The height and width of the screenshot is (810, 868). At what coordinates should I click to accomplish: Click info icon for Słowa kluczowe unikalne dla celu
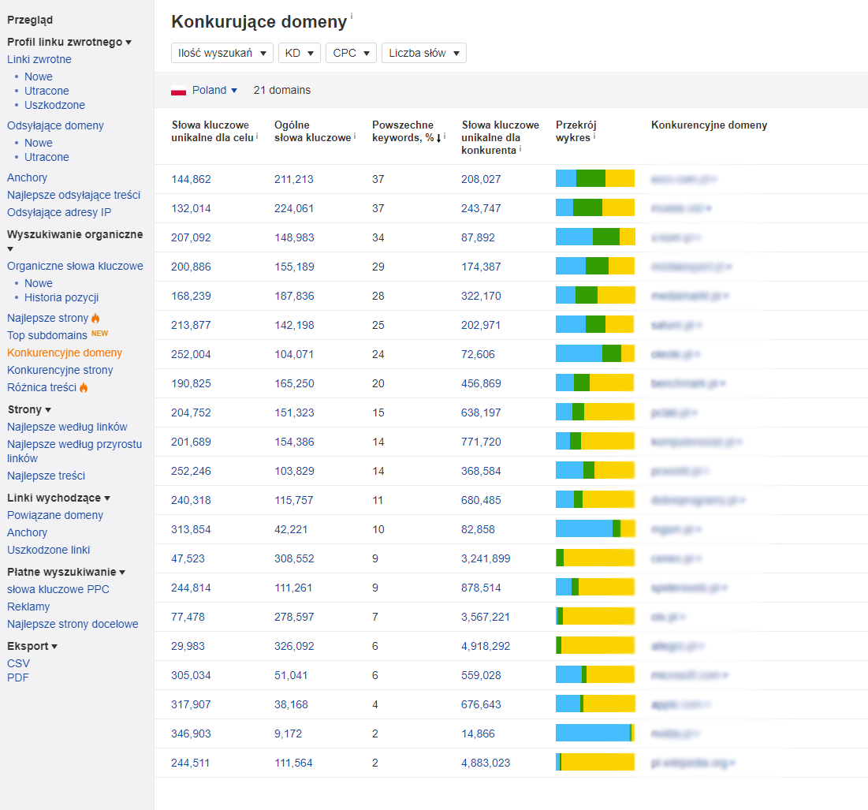257,136
